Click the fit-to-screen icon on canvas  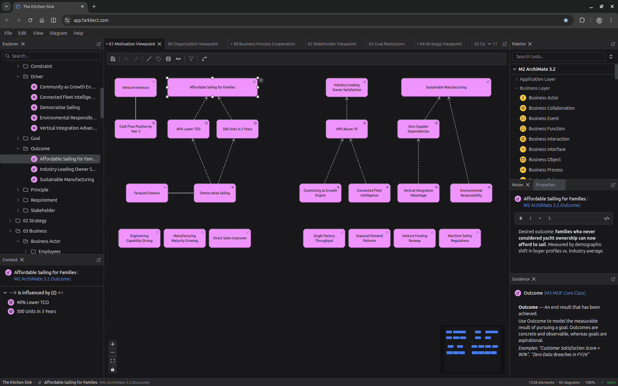113,361
